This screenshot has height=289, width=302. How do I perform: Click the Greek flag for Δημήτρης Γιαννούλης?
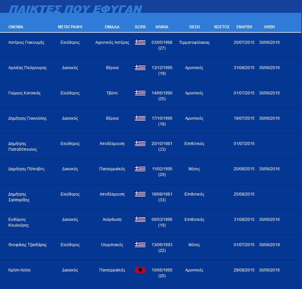[140, 118]
